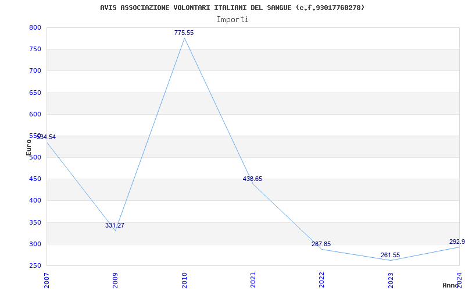Click the 450 y-axis tick label
This screenshot has height=291, width=465.
pyautogui.click(x=35, y=179)
